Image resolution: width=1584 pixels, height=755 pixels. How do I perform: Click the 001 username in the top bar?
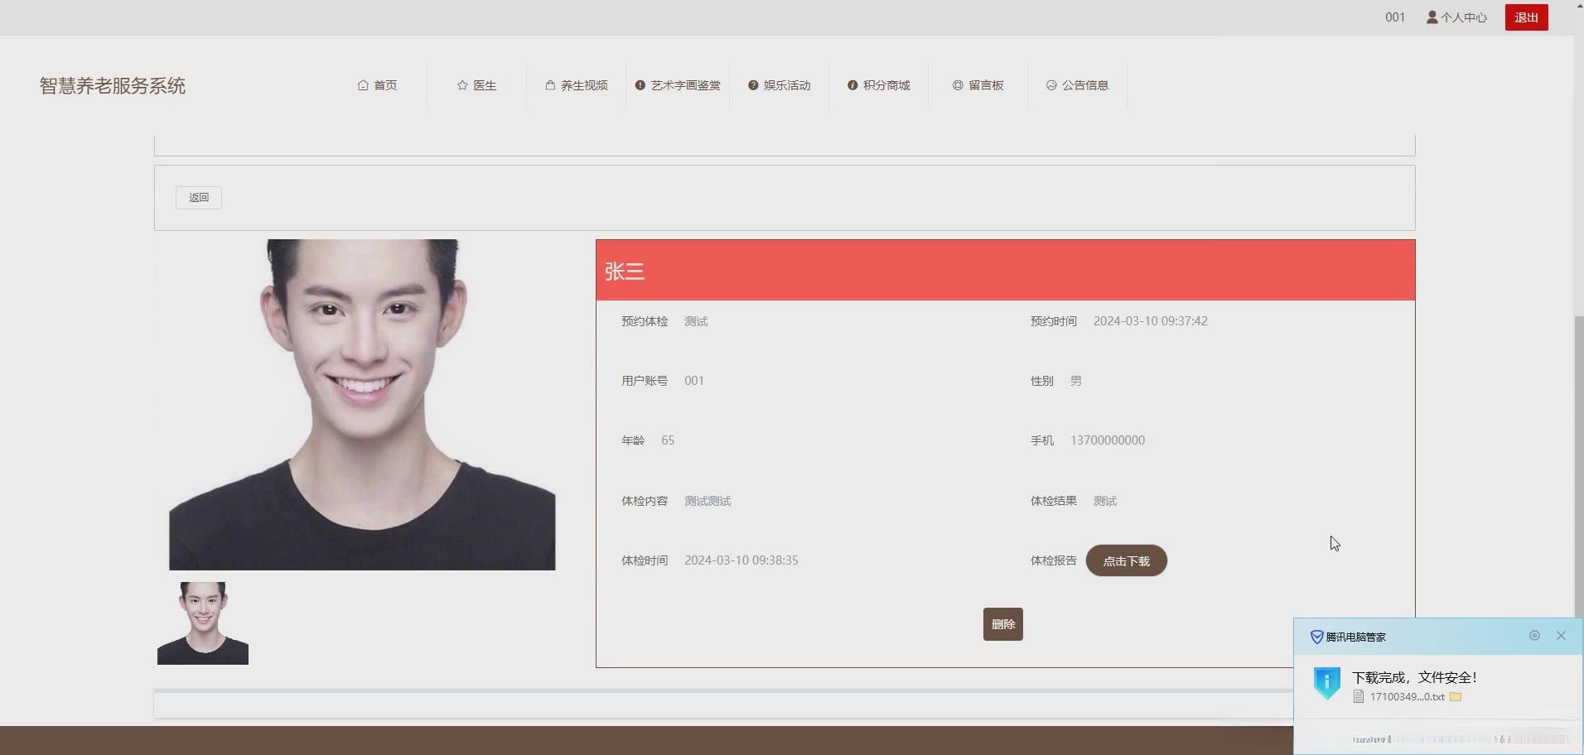1395,17
